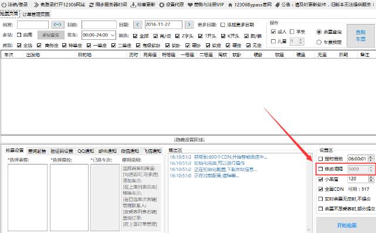Start grabbing tickets with 开始抢票
Image resolution: width=376 pixels, height=233 pixels.
coord(347,225)
